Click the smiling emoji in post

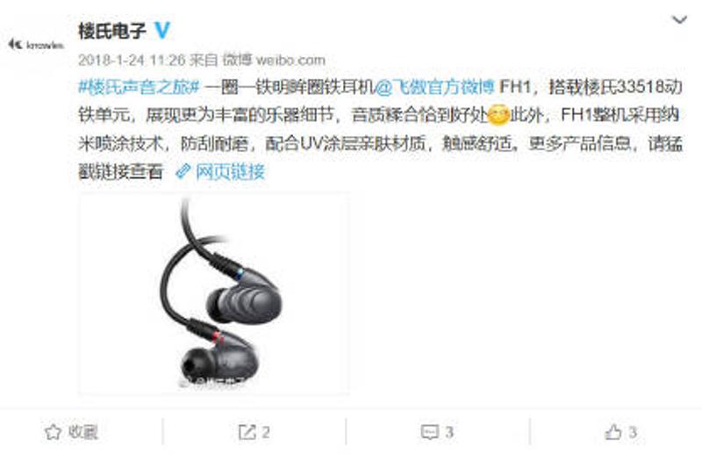tap(498, 115)
